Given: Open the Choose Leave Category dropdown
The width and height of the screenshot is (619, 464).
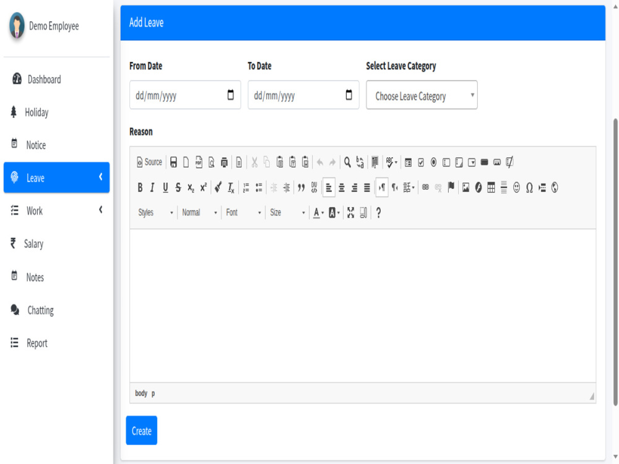Looking at the screenshot, I should tap(422, 95).
